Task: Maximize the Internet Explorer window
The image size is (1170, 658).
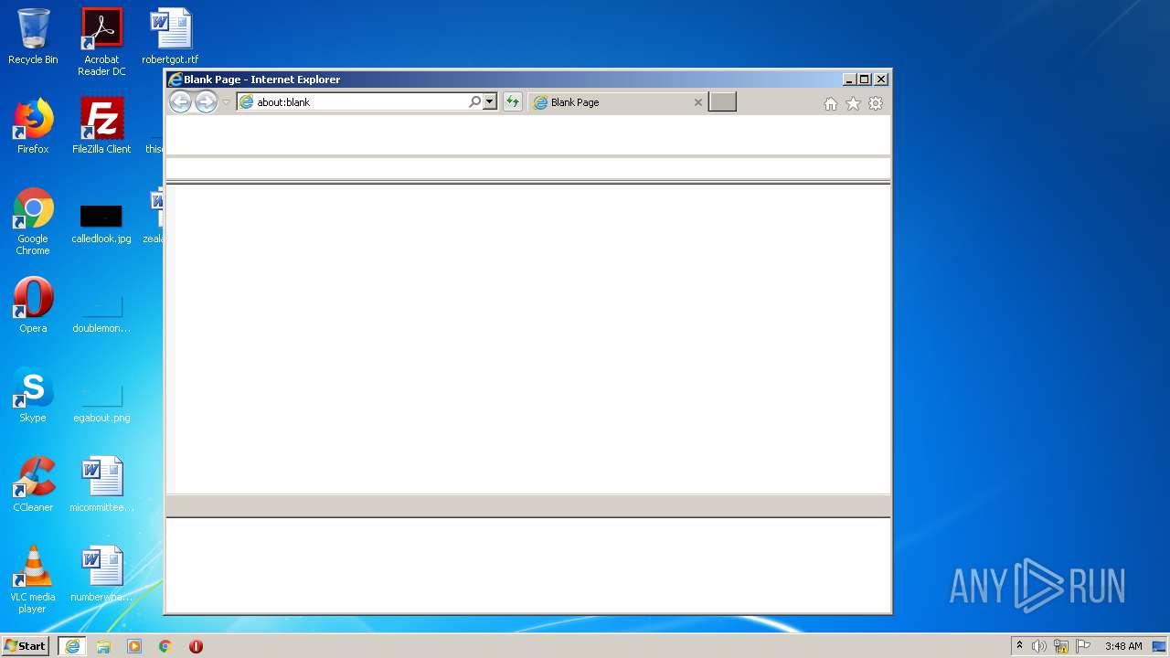Action: coord(865,80)
